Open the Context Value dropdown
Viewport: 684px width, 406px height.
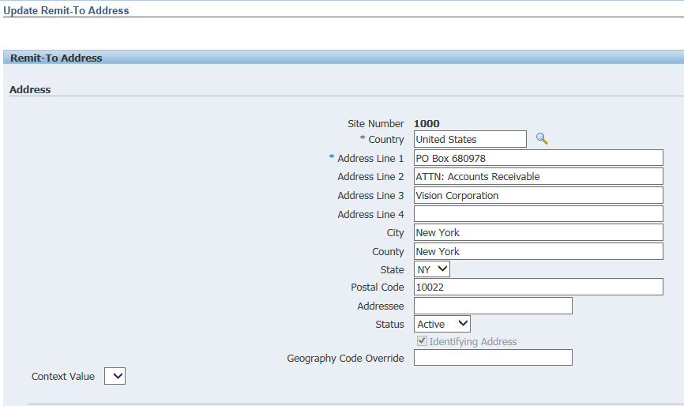click(115, 377)
